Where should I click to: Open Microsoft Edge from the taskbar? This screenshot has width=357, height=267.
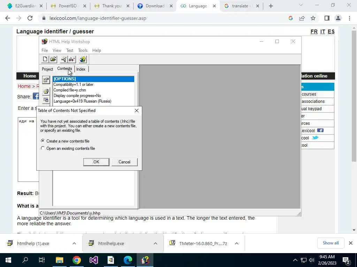pyautogui.click(x=128, y=260)
